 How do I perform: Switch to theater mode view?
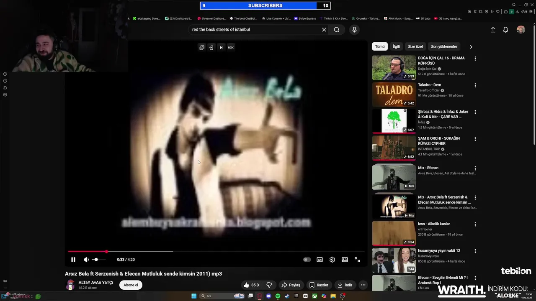point(345,260)
